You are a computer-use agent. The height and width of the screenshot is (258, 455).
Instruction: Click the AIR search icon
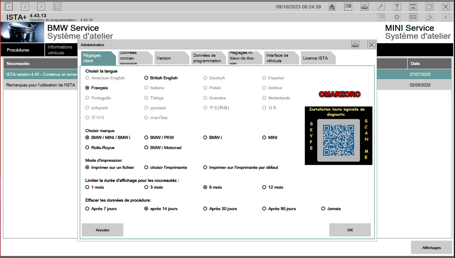(x=429, y=17)
